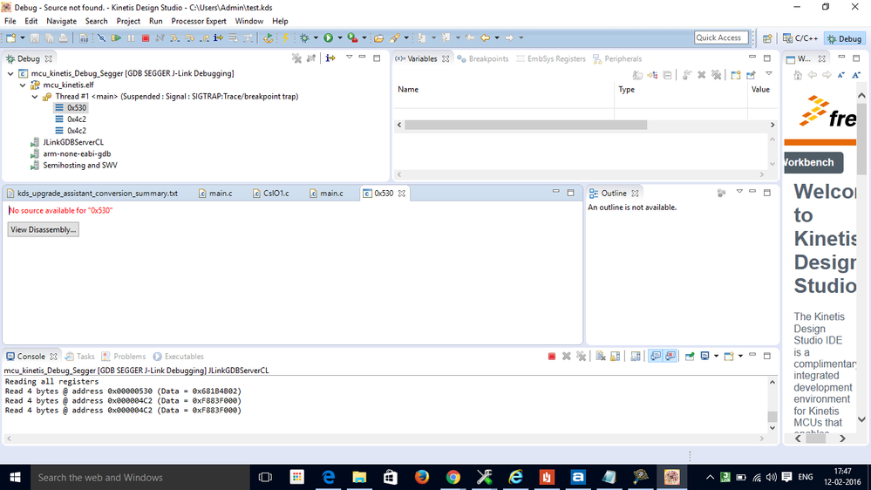This screenshot has height=490, width=871.
Task: Open the Open Console dropdown arrow
Action: tap(740, 356)
